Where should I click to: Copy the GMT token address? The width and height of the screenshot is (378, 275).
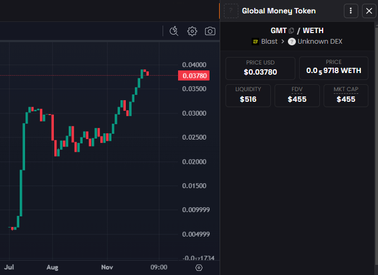291,30
